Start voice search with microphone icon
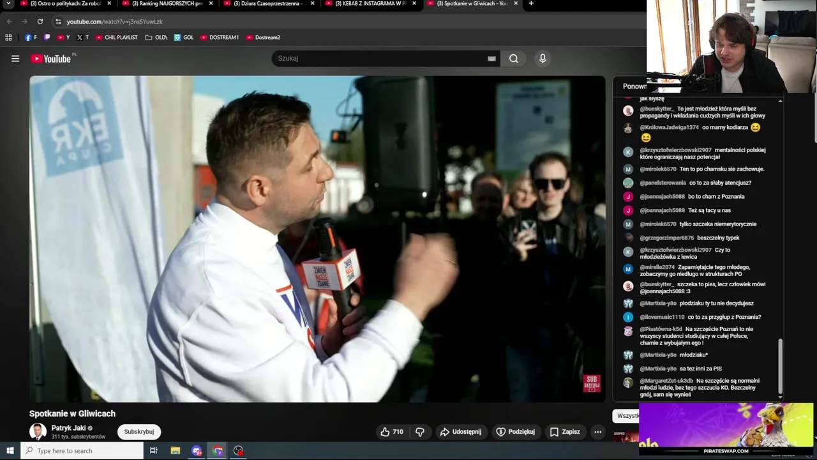This screenshot has width=817, height=460. tap(543, 59)
